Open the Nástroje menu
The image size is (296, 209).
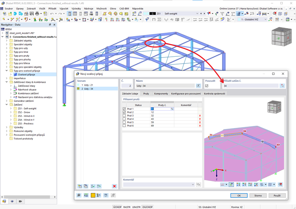click(88, 9)
